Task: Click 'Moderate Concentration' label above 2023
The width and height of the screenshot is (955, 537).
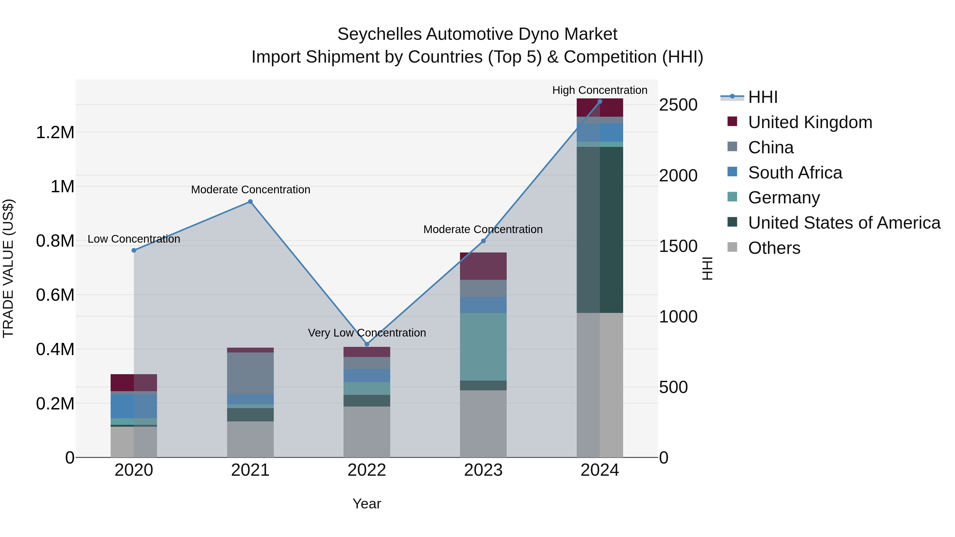Action: (483, 229)
